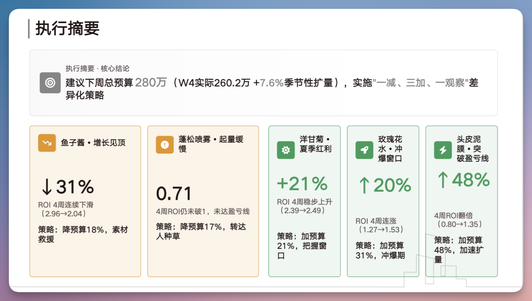This screenshot has height=301, width=532.
Task: Click 策略：加预算21%，把握窗口 text
Action: click(301, 246)
